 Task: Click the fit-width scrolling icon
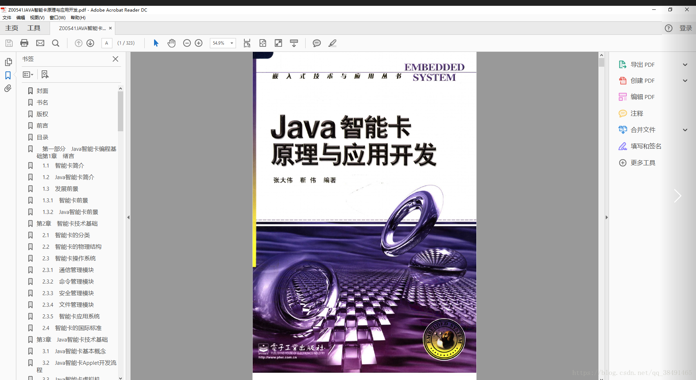(x=247, y=43)
